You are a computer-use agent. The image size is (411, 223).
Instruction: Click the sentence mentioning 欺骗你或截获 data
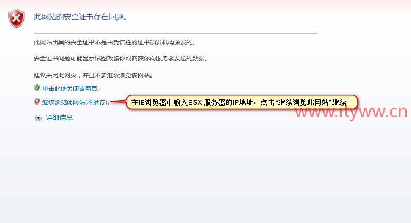pos(121,58)
